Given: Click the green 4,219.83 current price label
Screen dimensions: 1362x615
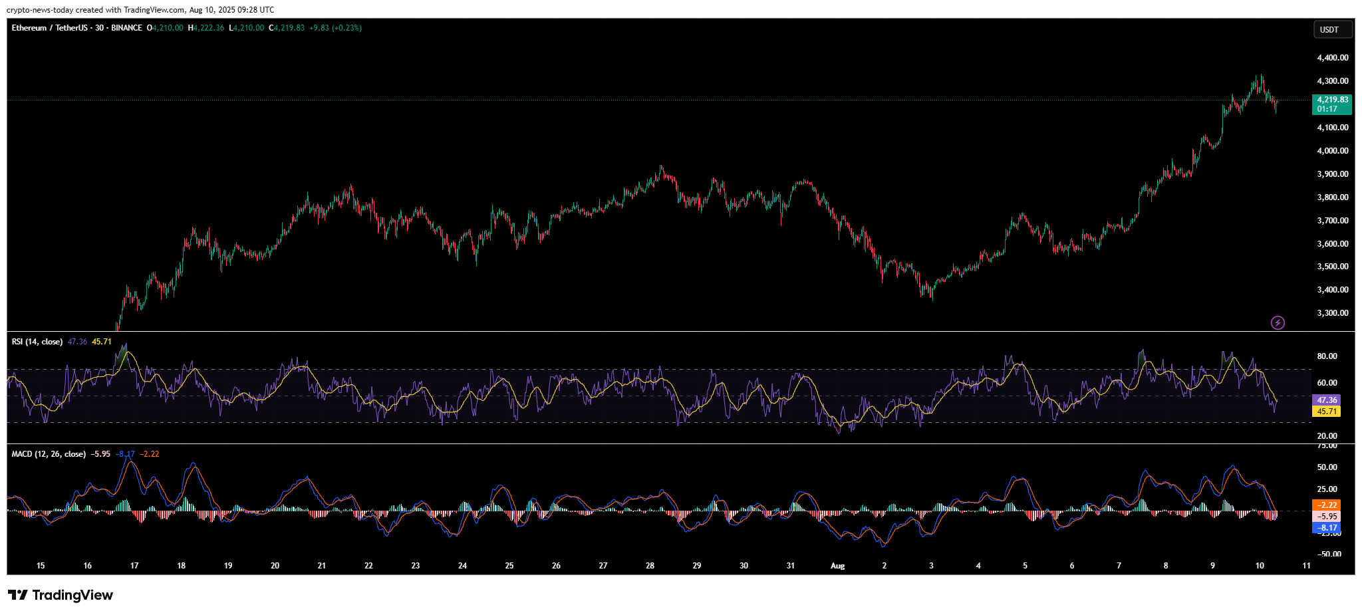Looking at the screenshot, I should (x=1332, y=104).
